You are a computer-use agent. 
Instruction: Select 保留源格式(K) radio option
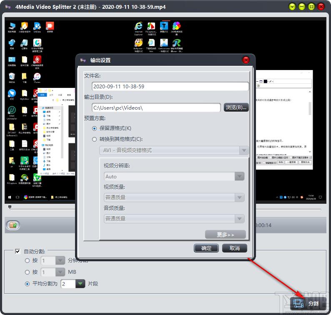point(94,128)
